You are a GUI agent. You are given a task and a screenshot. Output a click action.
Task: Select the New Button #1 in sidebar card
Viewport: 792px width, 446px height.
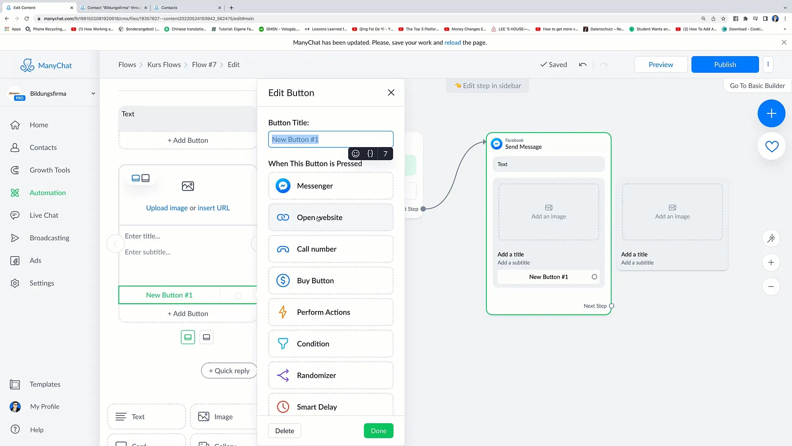(169, 295)
